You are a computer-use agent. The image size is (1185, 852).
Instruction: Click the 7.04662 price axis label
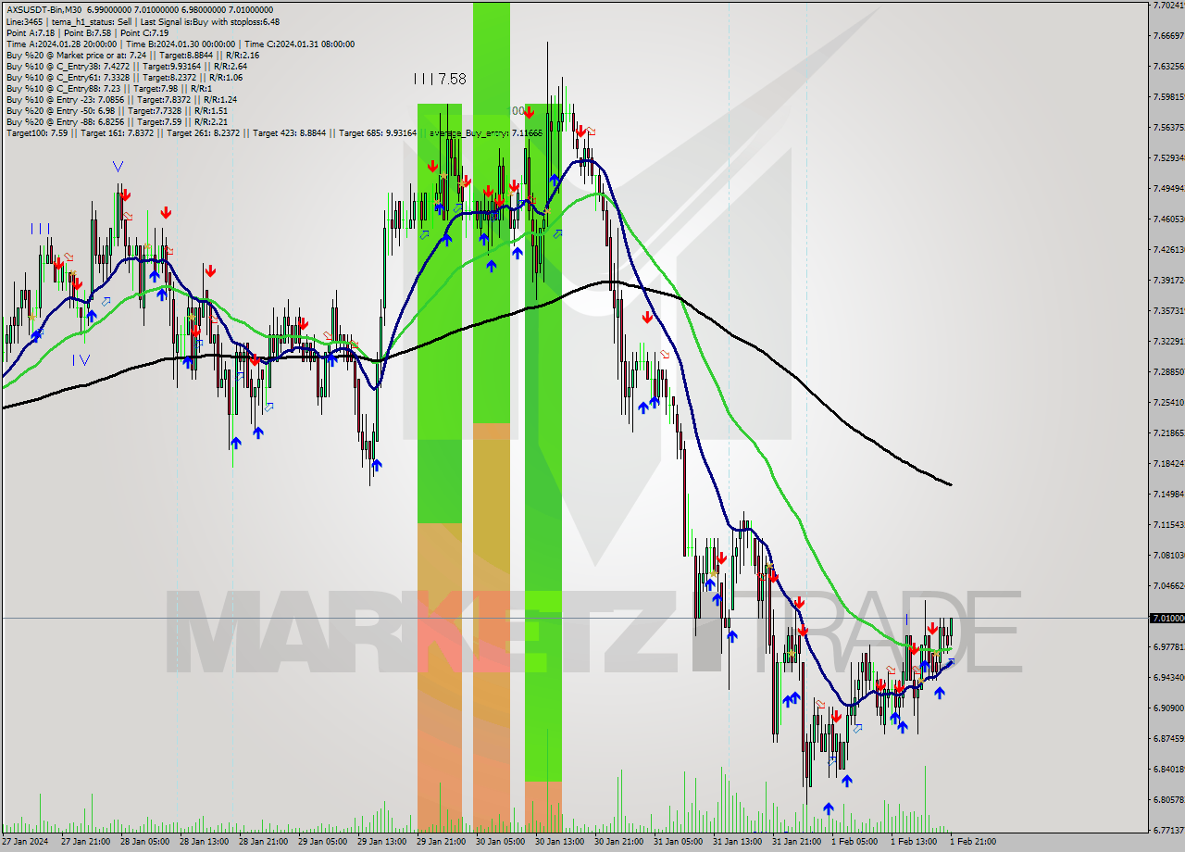point(1166,585)
